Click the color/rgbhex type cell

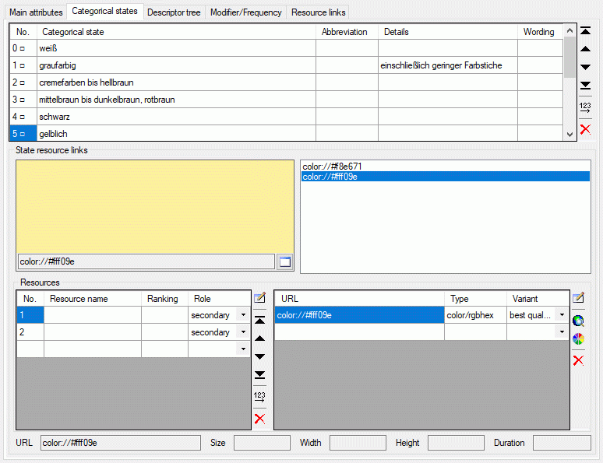tap(475, 315)
